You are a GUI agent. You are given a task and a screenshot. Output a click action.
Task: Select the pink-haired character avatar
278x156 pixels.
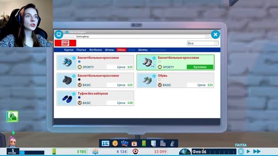tap(12, 142)
